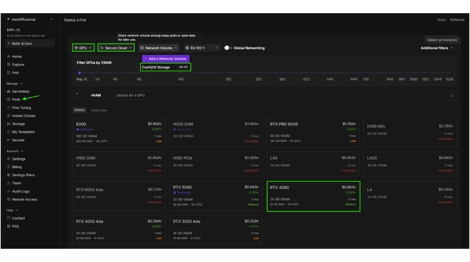Click the VRAM filter slider handle
This screenshot has width=470, height=262.
(x=80, y=73)
